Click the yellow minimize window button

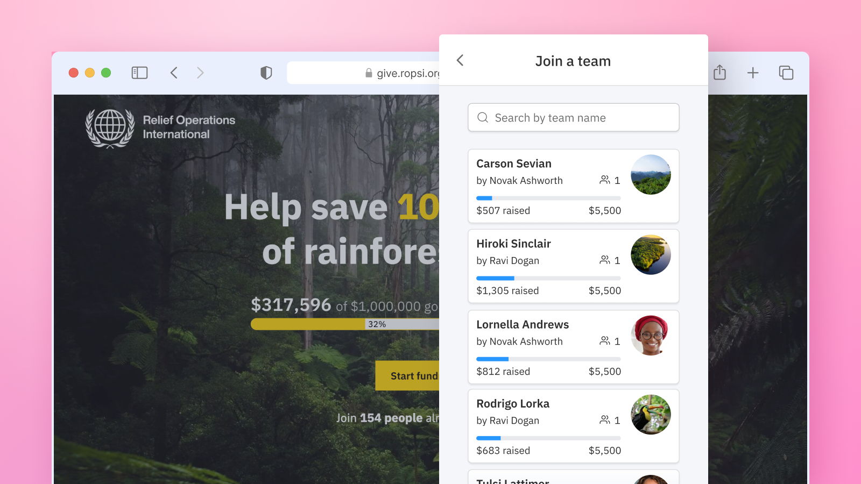(90, 73)
